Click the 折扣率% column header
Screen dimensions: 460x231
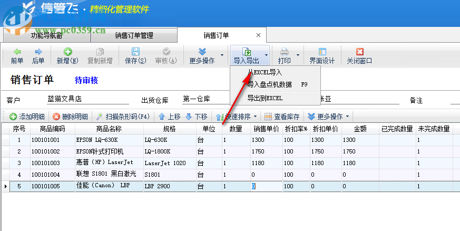[x=296, y=129]
